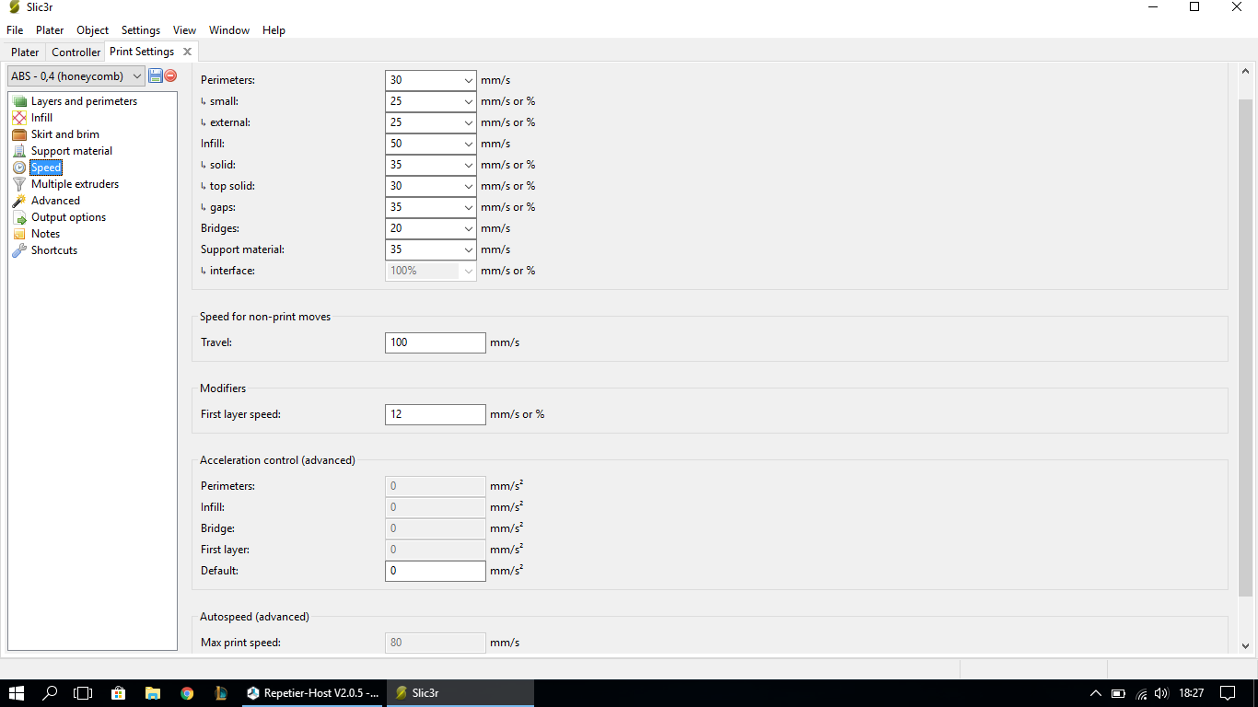
Task: Open the Multiple extruders page
Action: coord(75,184)
